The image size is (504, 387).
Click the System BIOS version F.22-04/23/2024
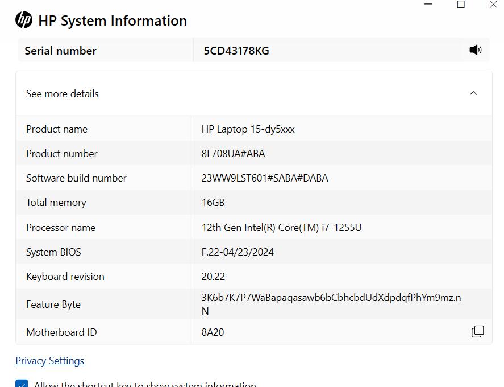click(238, 252)
